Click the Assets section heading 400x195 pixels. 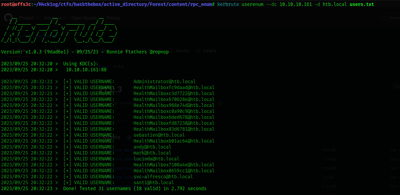click(111, 137)
